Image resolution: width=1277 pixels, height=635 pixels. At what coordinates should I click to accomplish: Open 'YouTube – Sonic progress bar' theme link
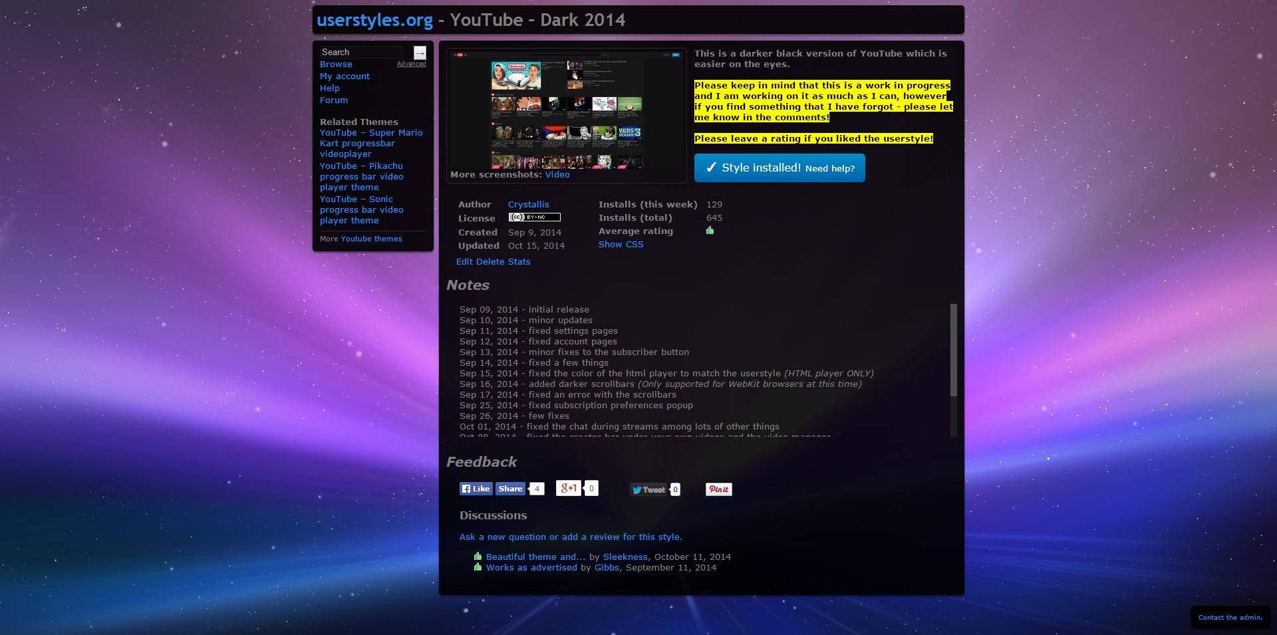pyautogui.click(x=362, y=210)
